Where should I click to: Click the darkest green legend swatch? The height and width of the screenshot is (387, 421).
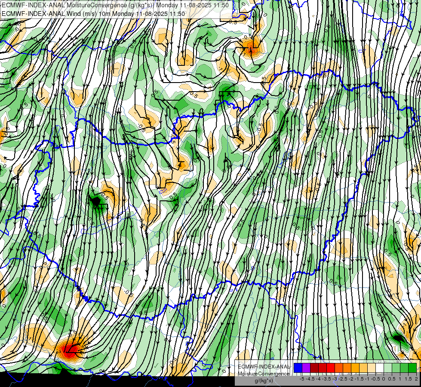tap(413, 368)
